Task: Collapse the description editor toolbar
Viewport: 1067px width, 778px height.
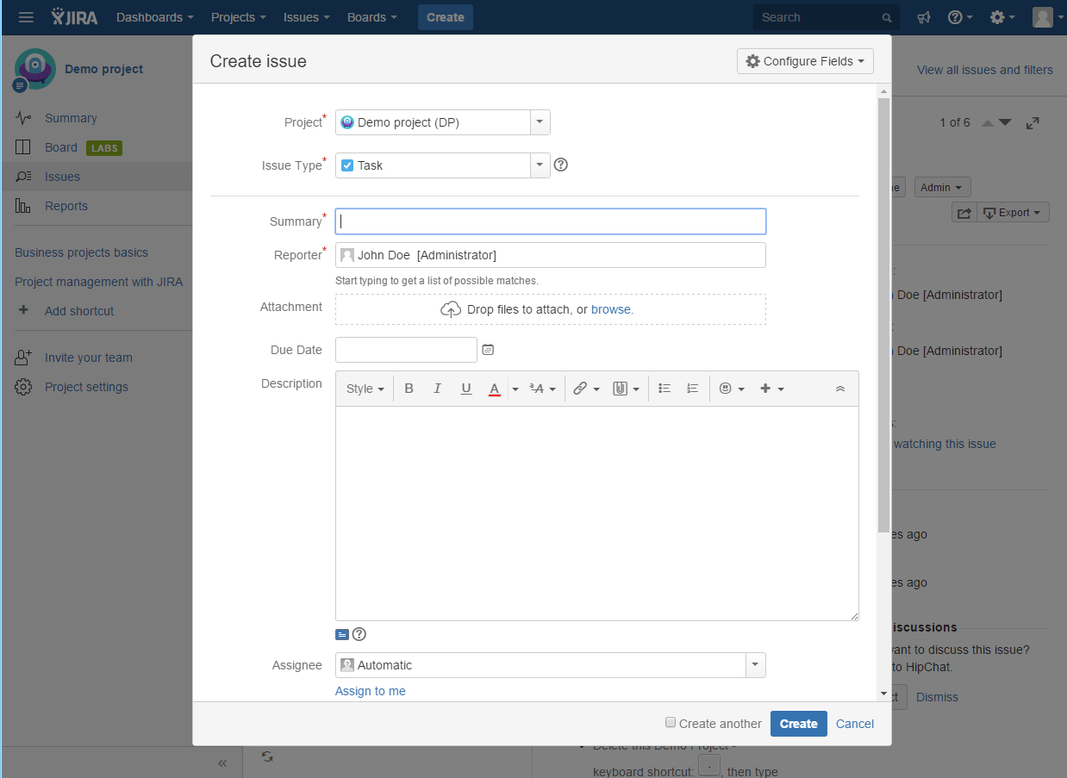Action: coord(840,389)
